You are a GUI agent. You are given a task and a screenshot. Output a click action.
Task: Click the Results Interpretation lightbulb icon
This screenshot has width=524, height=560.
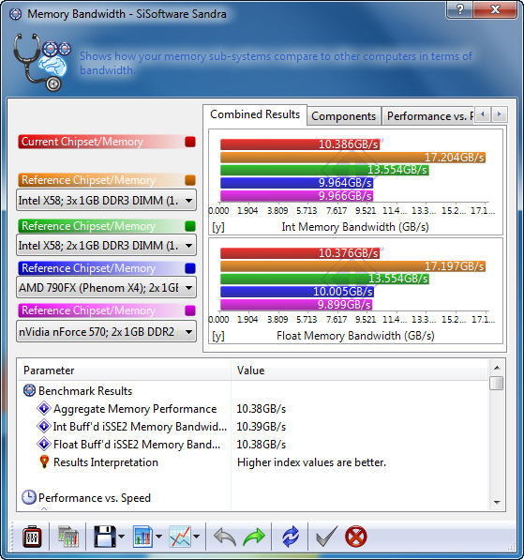coord(44,462)
